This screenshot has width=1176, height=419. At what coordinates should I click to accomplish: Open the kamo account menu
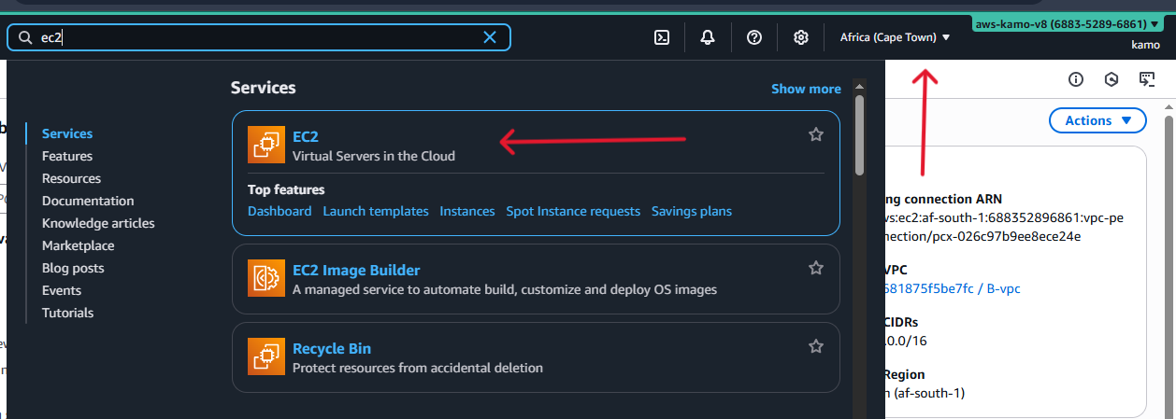coord(1145,45)
